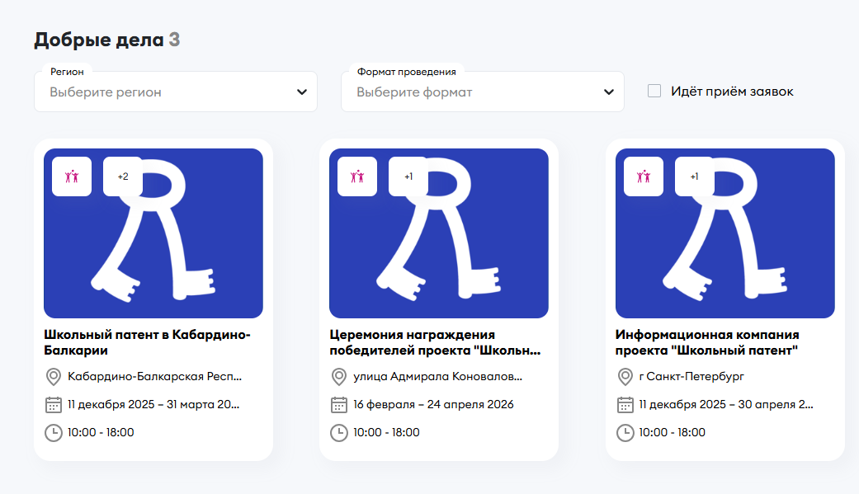Open Информационная компания проекта title link
Screen dimensions: 859x494
(x=707, y=342)
